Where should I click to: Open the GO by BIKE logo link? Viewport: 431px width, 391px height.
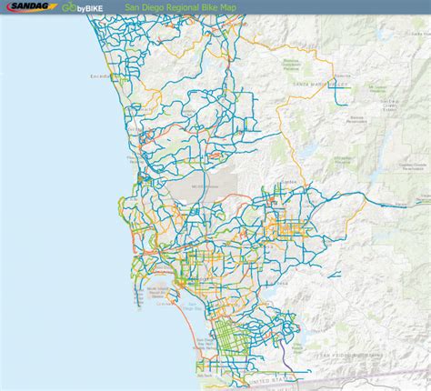click(83, 7)
